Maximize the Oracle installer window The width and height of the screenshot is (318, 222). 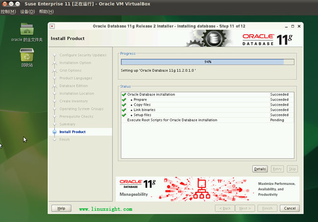pyautogui.click(x=293, y=26)
